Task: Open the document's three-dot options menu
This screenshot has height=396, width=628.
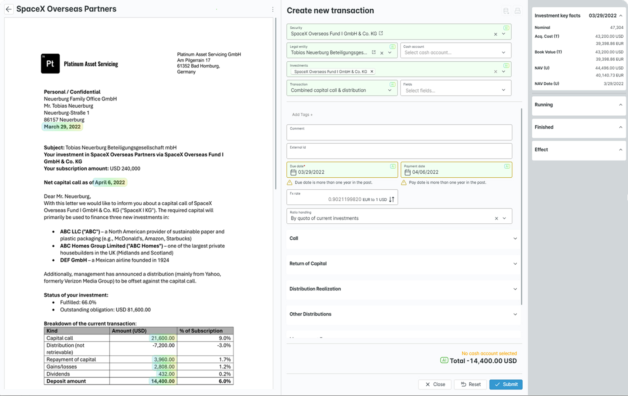Action: [x=273, y=9]
